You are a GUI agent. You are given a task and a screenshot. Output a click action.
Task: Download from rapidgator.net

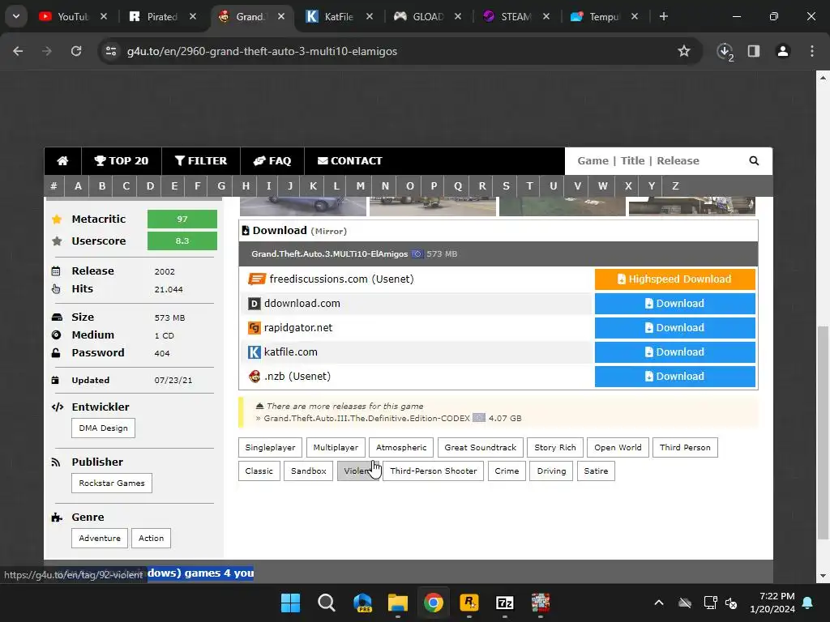pyautogui.click(x=675, y=328)
